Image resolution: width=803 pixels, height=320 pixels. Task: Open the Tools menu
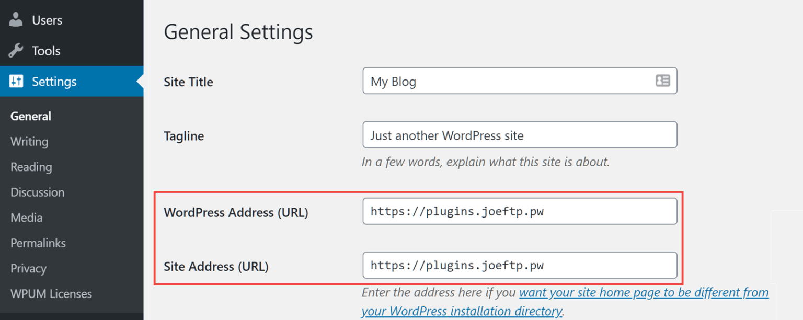point(46,51)
